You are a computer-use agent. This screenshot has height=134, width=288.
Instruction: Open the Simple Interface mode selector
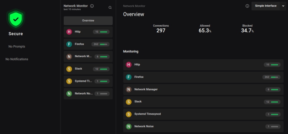tap(266, 6)
